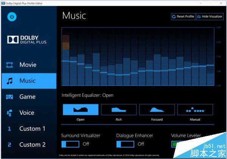Open the Custom 1 profile
This screenshot has width=227, height=159.
click(29, 129)
